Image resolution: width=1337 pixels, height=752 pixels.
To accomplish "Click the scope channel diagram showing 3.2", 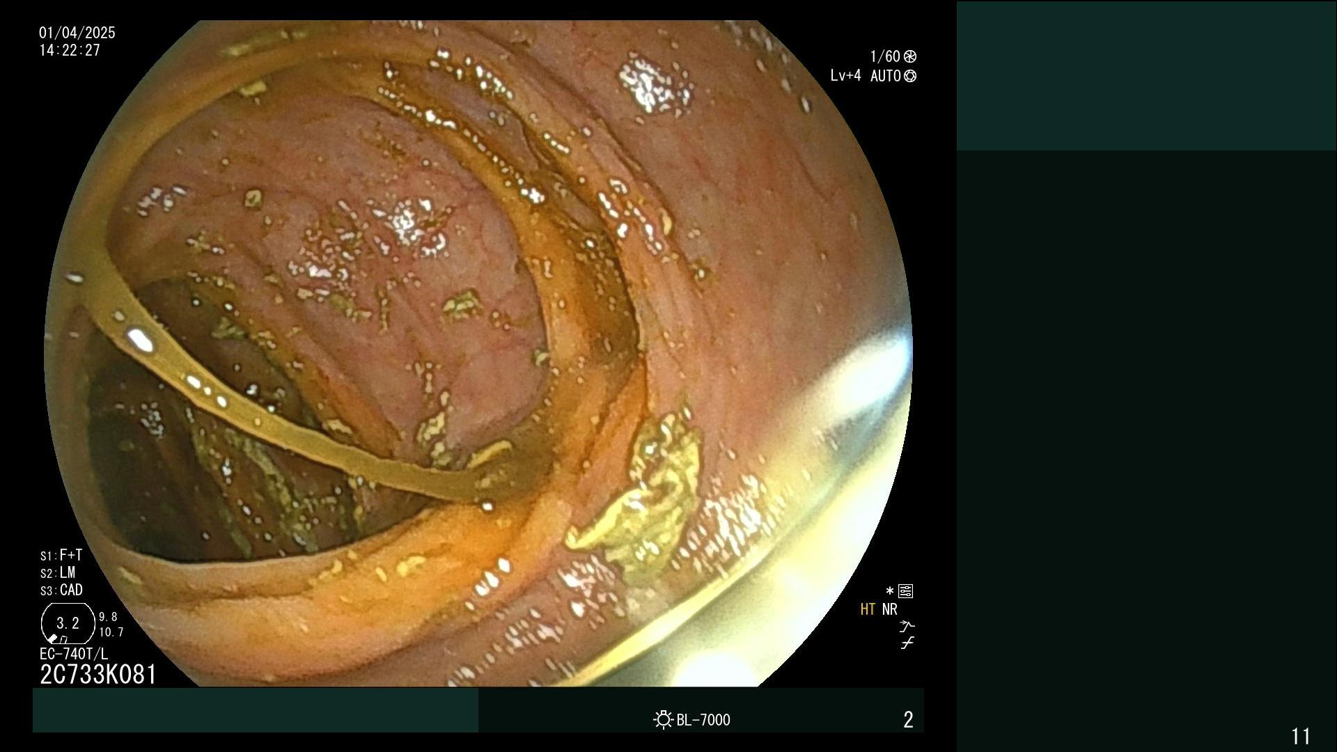I will click(68, 623).
